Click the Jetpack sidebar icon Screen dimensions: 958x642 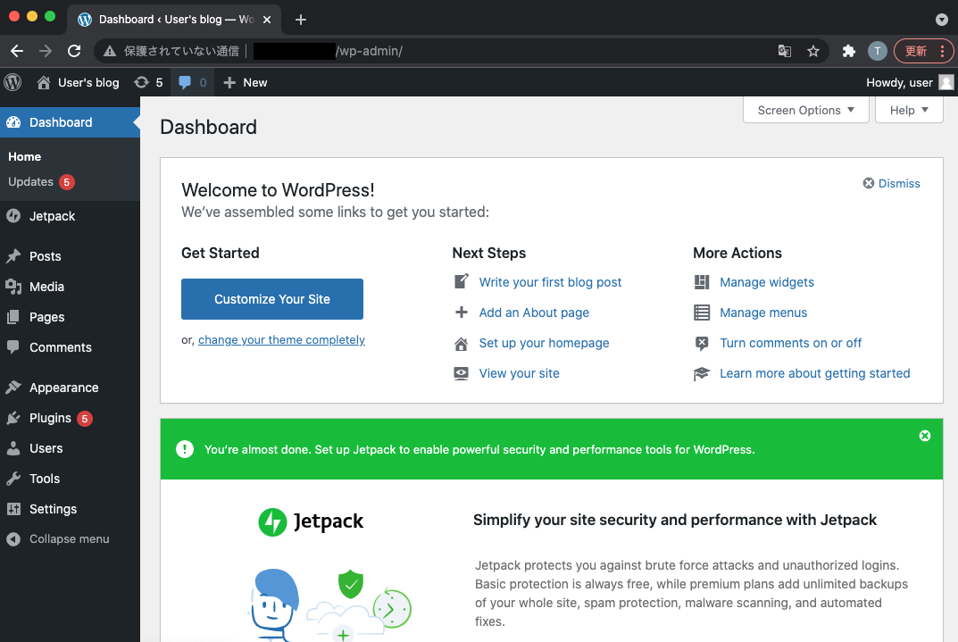(13, 215)
